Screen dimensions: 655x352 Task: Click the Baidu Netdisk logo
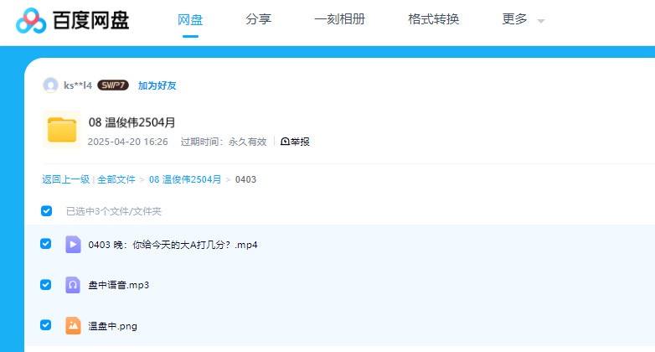[x=73, y=20]
